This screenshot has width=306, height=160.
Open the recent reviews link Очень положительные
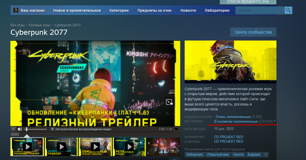233,117
